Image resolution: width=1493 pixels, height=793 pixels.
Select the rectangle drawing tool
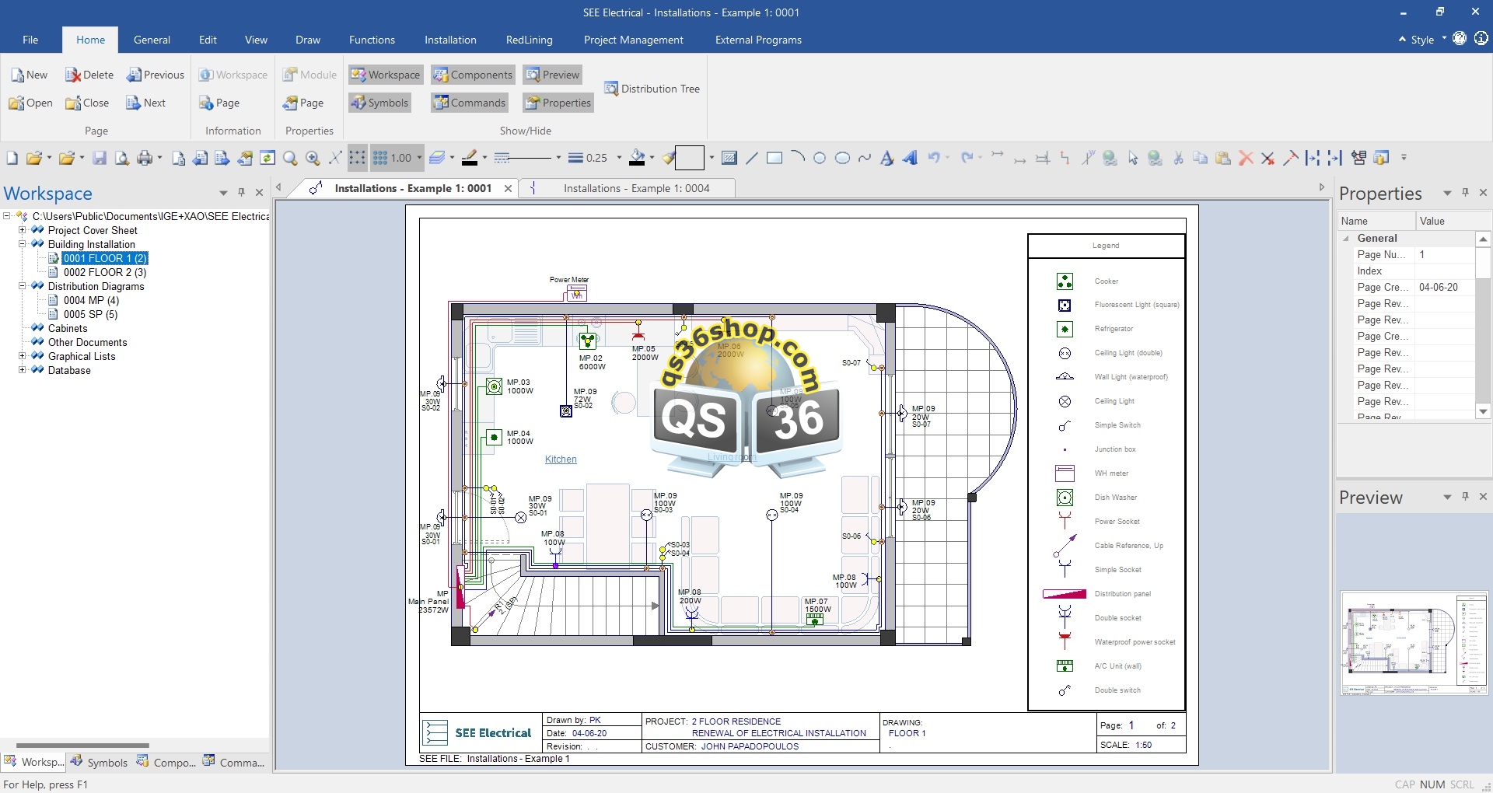[774, 159]
